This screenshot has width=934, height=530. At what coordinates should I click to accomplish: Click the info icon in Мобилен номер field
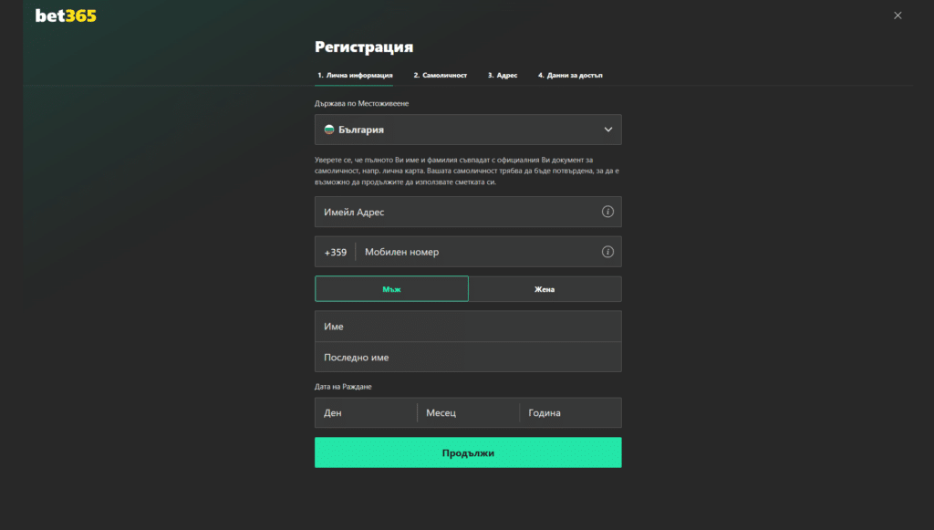click(x=607, y=252)
